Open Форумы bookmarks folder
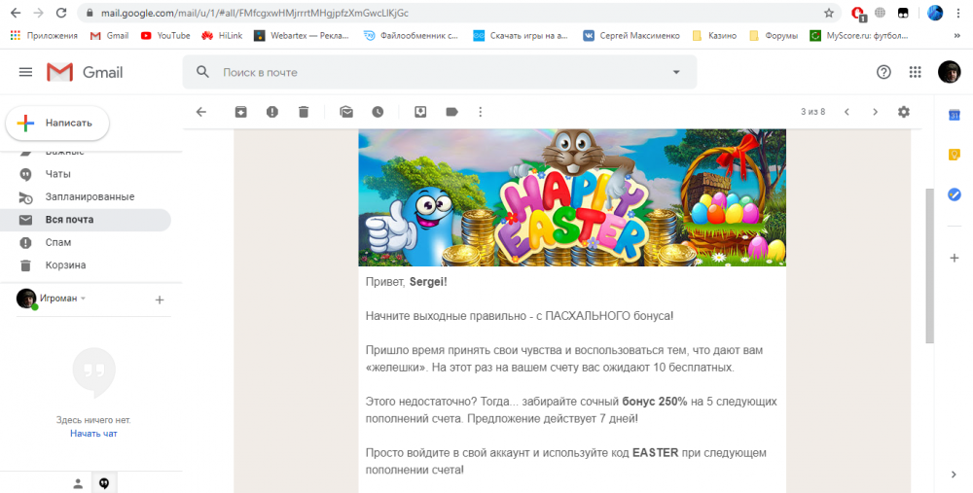Image resolution: width=973 pixels, height=493 pixels. point(774,36)
